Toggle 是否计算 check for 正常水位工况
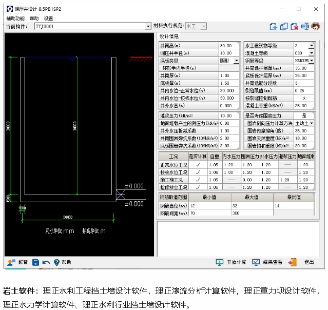This screenshot has width=328, height=310. tap(198, 165)
